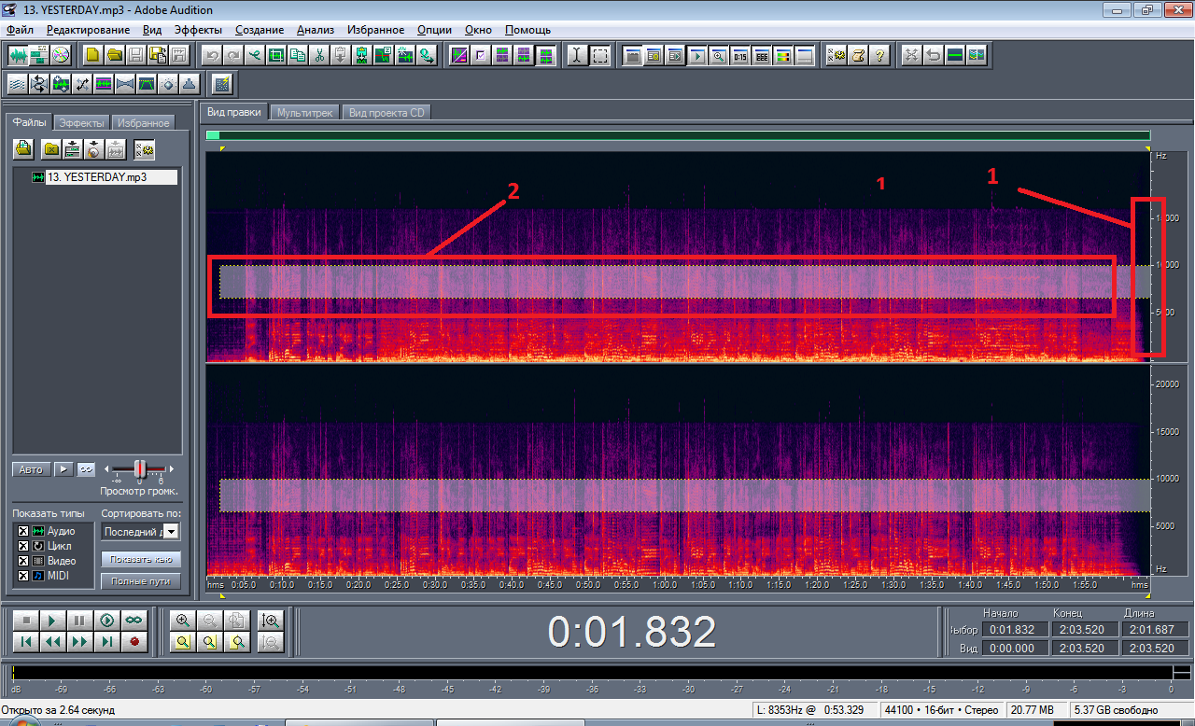Open the Эффекты menu in menu bar
This screenshot has height=726, width=1195.
click(x=198, y=30)
